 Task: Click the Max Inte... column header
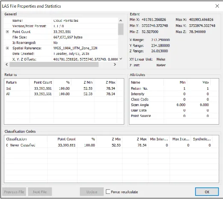pos(181,139)
